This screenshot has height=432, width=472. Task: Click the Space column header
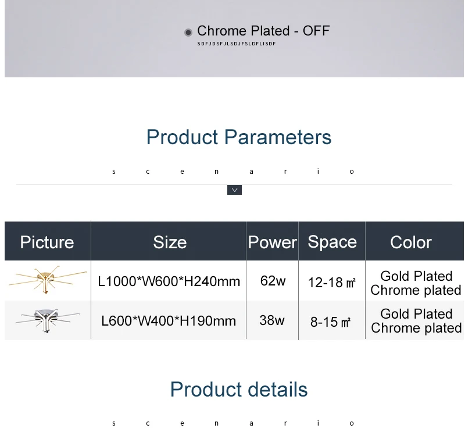click(332, 242)
